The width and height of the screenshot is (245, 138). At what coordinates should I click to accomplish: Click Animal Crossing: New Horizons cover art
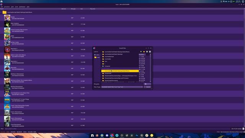tap(7, 31)
